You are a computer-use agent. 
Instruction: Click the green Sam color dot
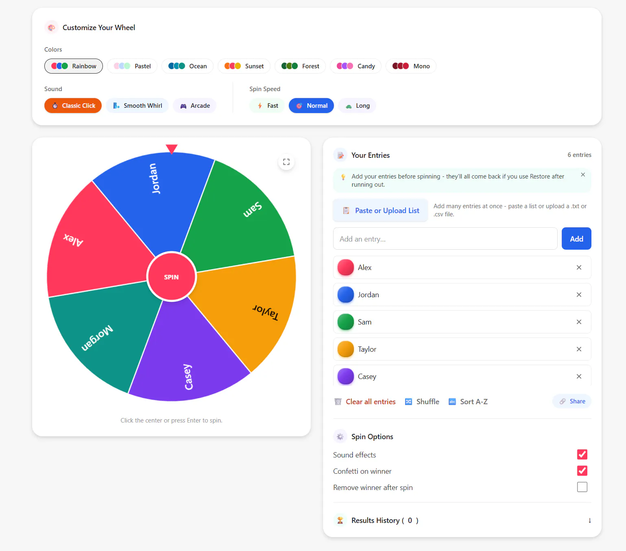[346, 322]
